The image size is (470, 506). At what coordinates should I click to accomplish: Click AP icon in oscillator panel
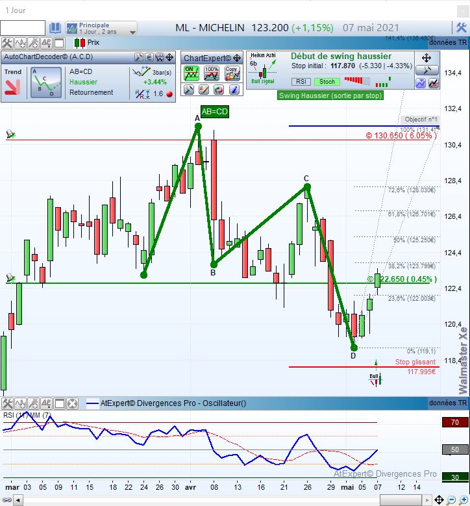click(46, 403)
